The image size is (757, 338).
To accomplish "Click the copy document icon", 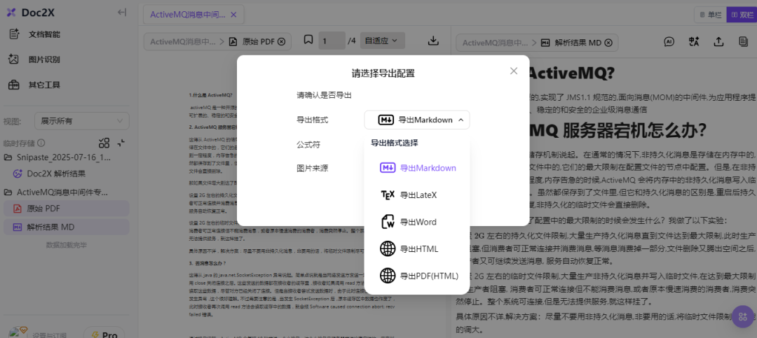I will pyautogui.click(x=744, y=41).
